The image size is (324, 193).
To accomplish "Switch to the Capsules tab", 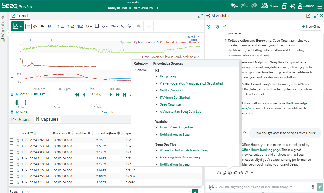I will point(47,119).
